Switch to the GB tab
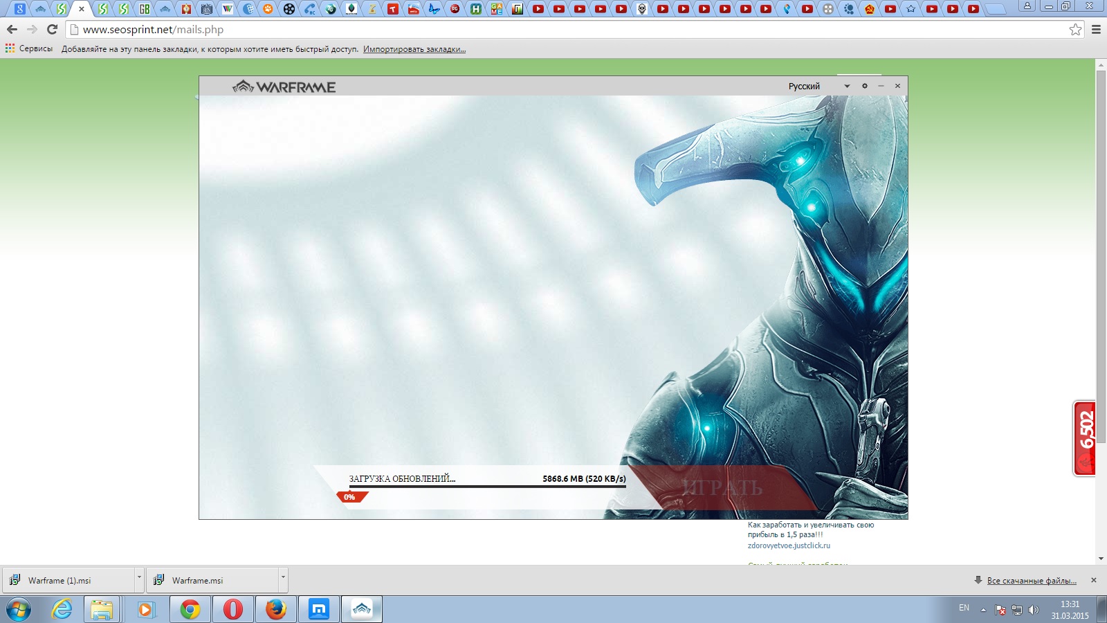The image size is (1107, 623). tap(145, 9)
